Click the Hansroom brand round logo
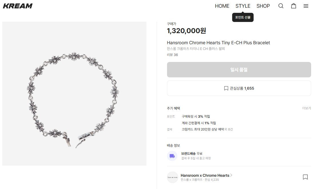Viewport: 314px width, 189px height. (x=172, y=177)
